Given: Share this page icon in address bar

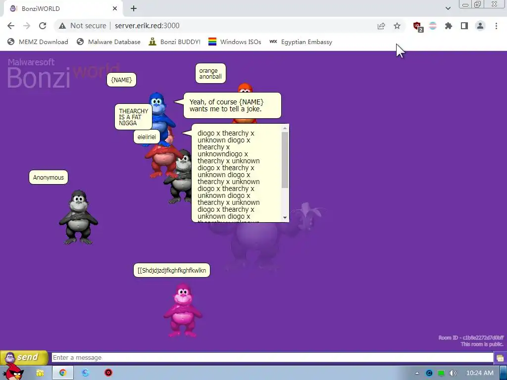Looking at the screenshot, I should tap(381, 26).
